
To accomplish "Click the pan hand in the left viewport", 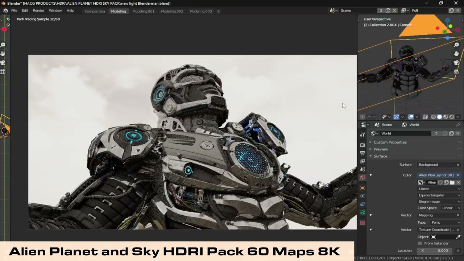I will 3,54.
